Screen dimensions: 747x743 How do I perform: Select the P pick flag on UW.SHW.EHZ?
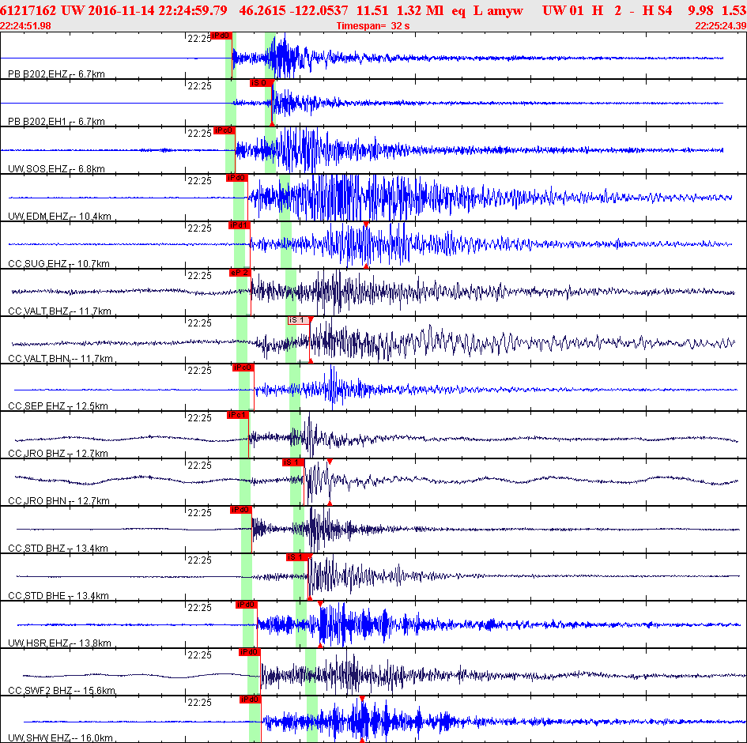[250, 700]
